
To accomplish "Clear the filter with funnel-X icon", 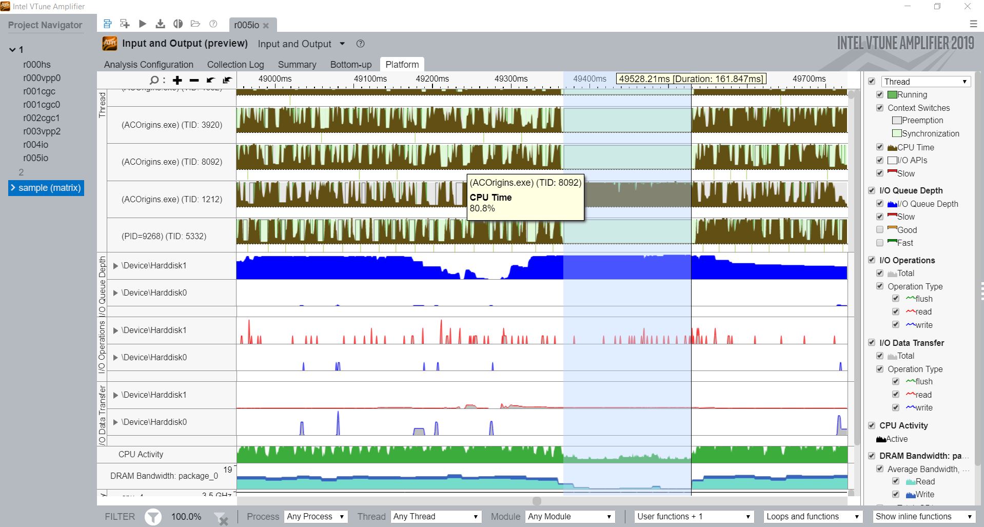I will tap(221, 517).
